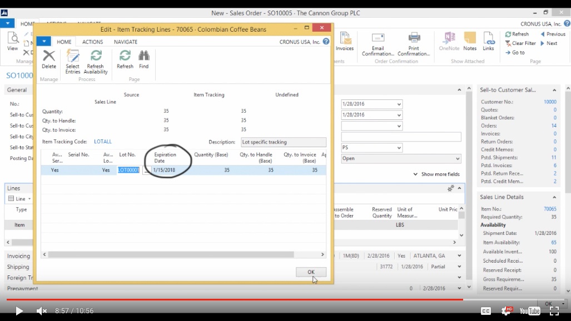Screen dimensions: 571x321
Task: Play the video
Action: click(x=19, y=311)
